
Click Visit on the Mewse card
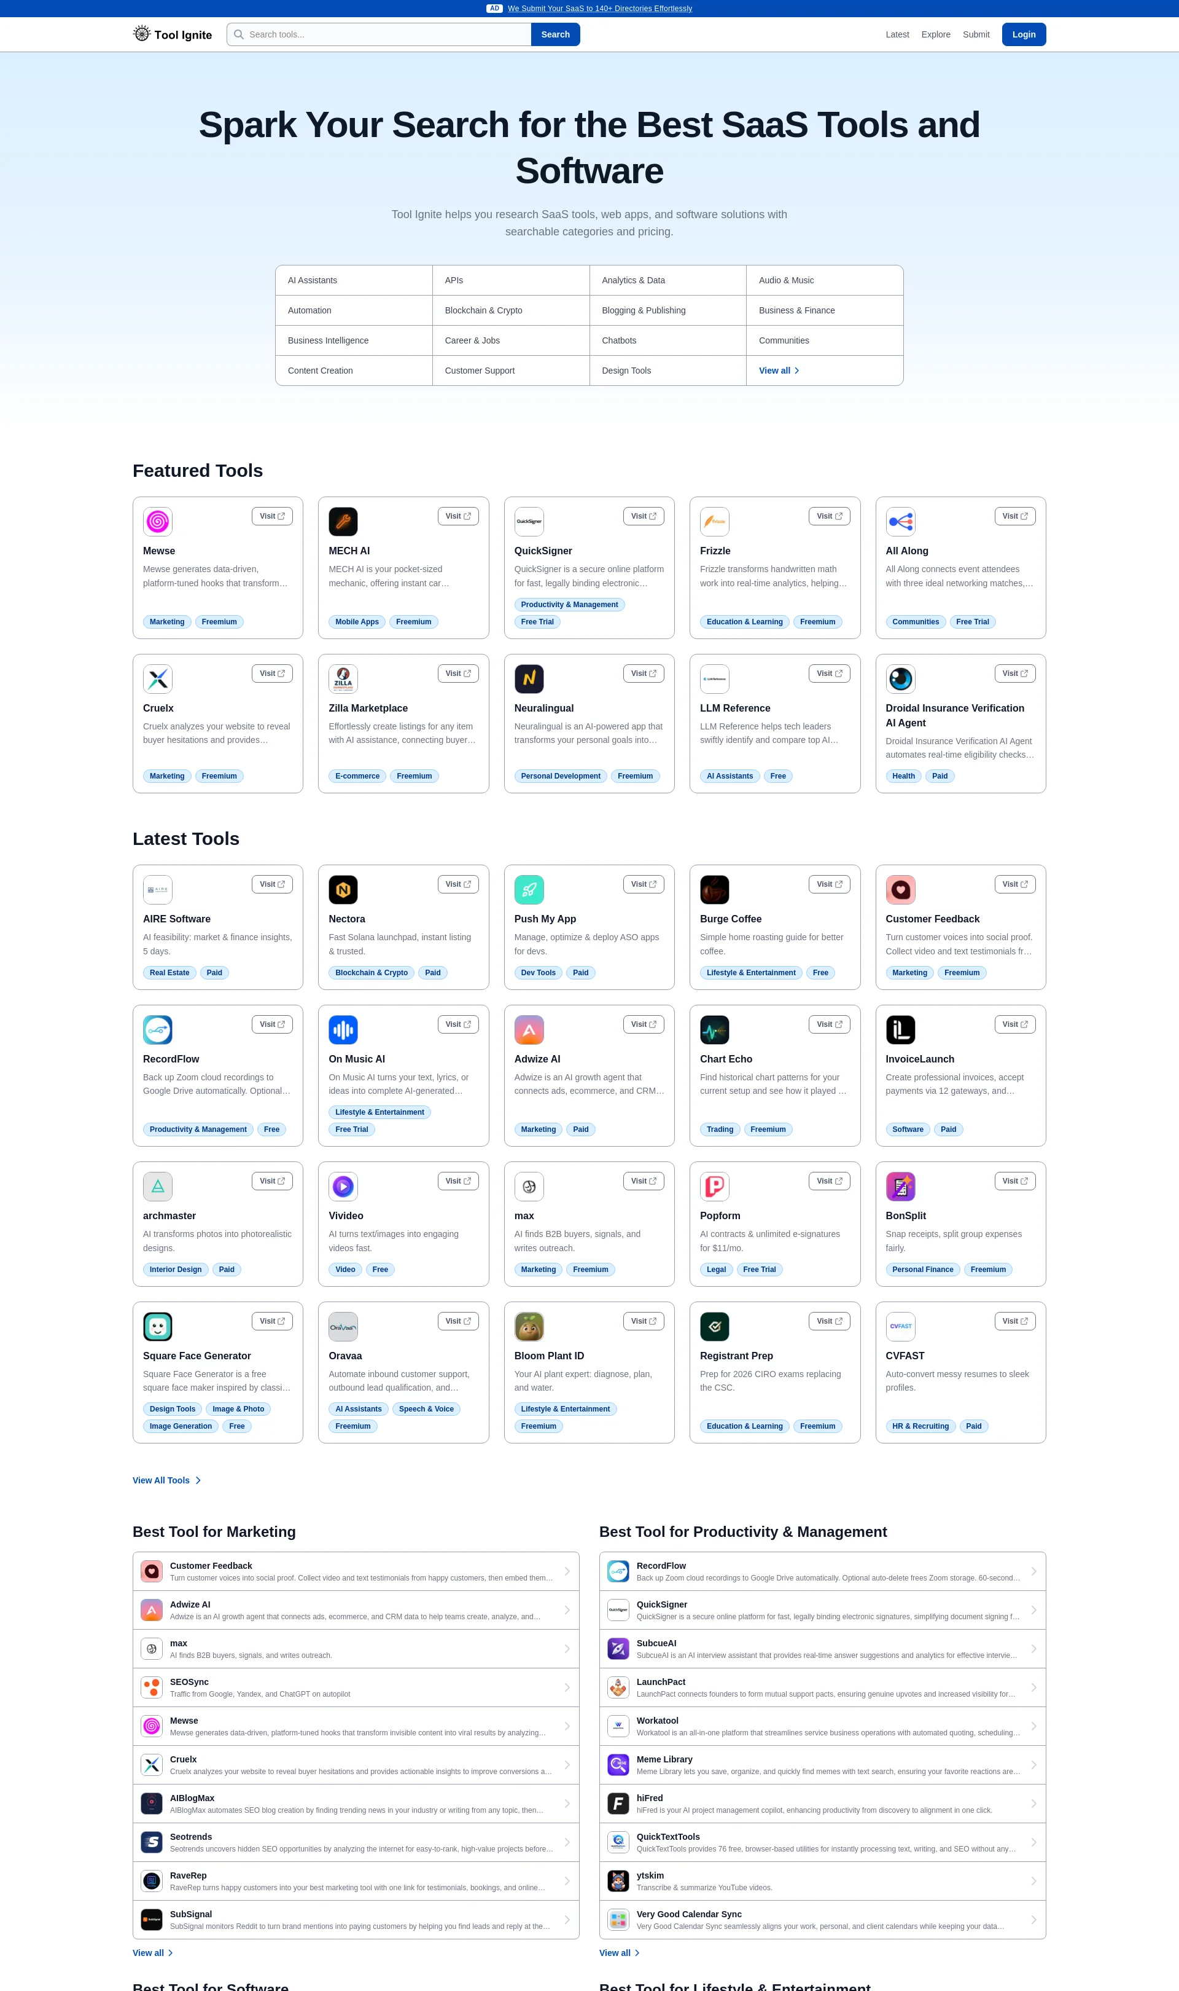coord(273,516)
